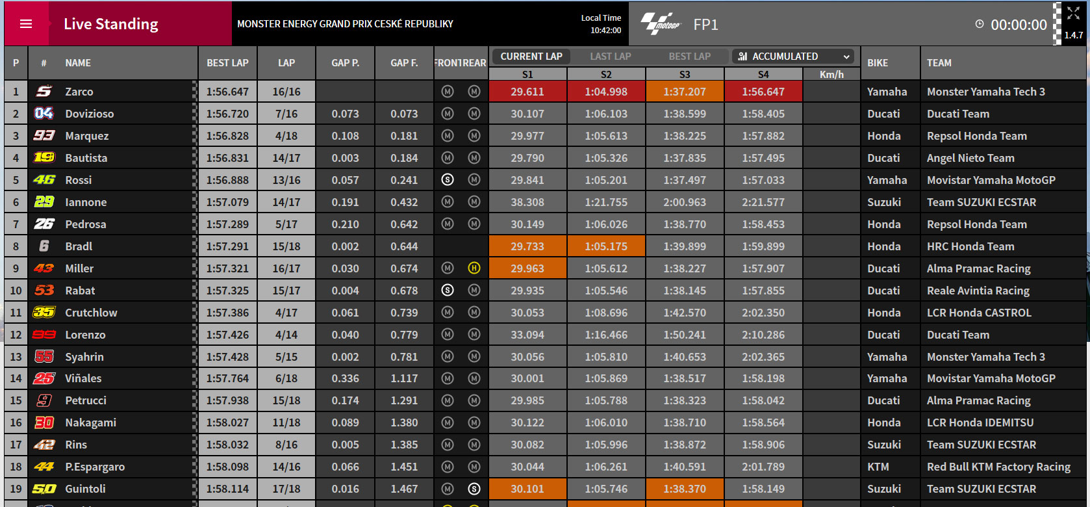Screen dimensions: 1090x507
Task: Click Guintoli's soft rear tyre icon
Action: point(474,489)
